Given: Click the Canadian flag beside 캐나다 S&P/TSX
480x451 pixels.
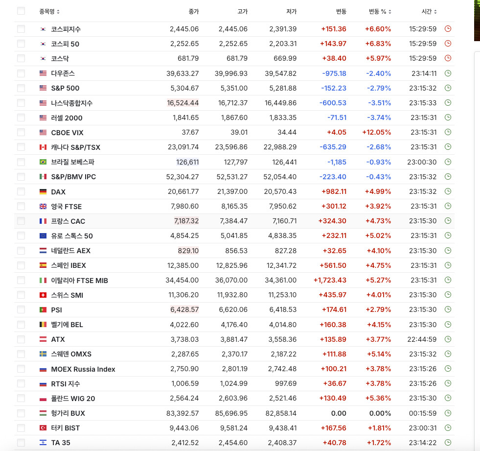Looking at the screenshot, I should [x=43, y=147].
